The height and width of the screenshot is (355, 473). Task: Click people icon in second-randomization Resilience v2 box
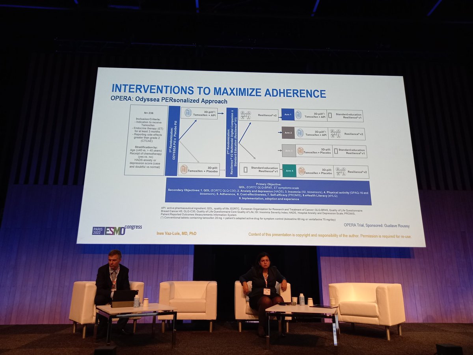tap(246, 114)
